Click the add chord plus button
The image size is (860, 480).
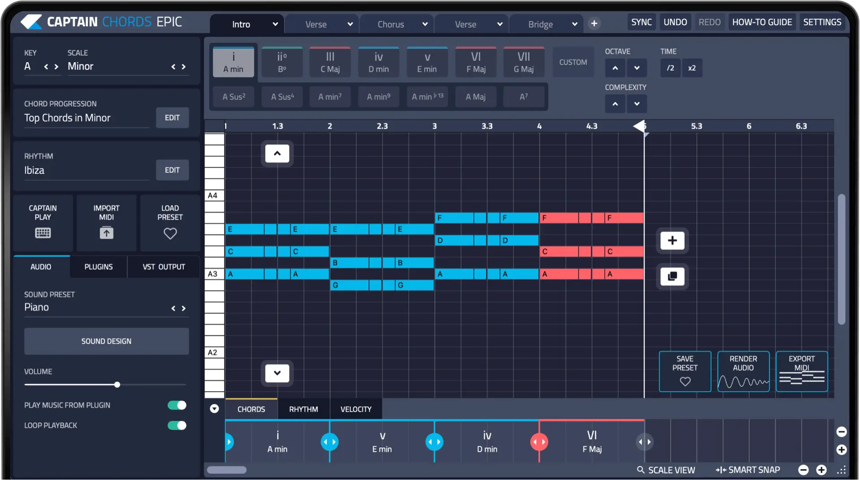click(672, 240)
